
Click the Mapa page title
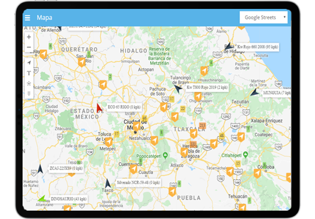pos(44,18)
